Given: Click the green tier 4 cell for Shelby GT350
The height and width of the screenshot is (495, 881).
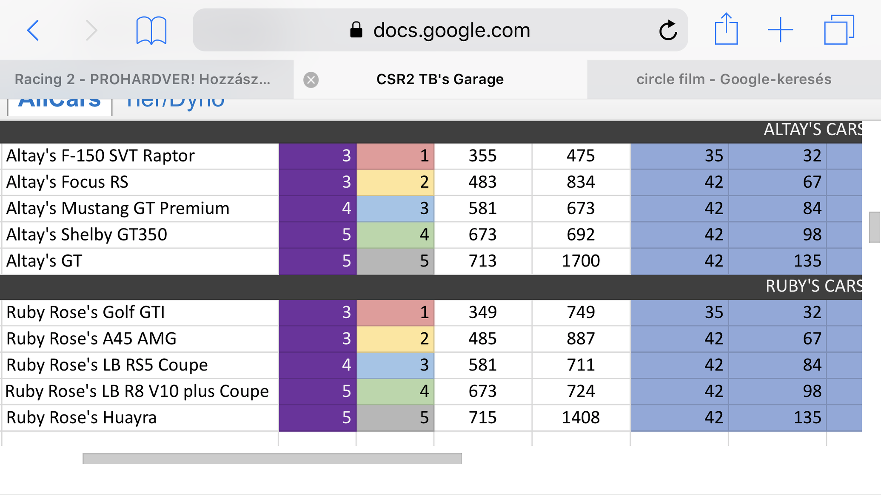Looking at the screenshot, I should tap(395, 235).
